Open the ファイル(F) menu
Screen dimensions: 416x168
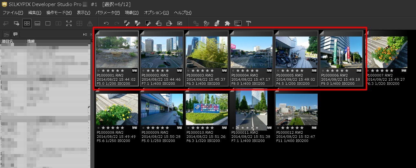pos(13,13)
